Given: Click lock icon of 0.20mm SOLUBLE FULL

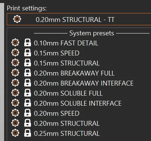Looking at the screenshot, I should point(28,93).
